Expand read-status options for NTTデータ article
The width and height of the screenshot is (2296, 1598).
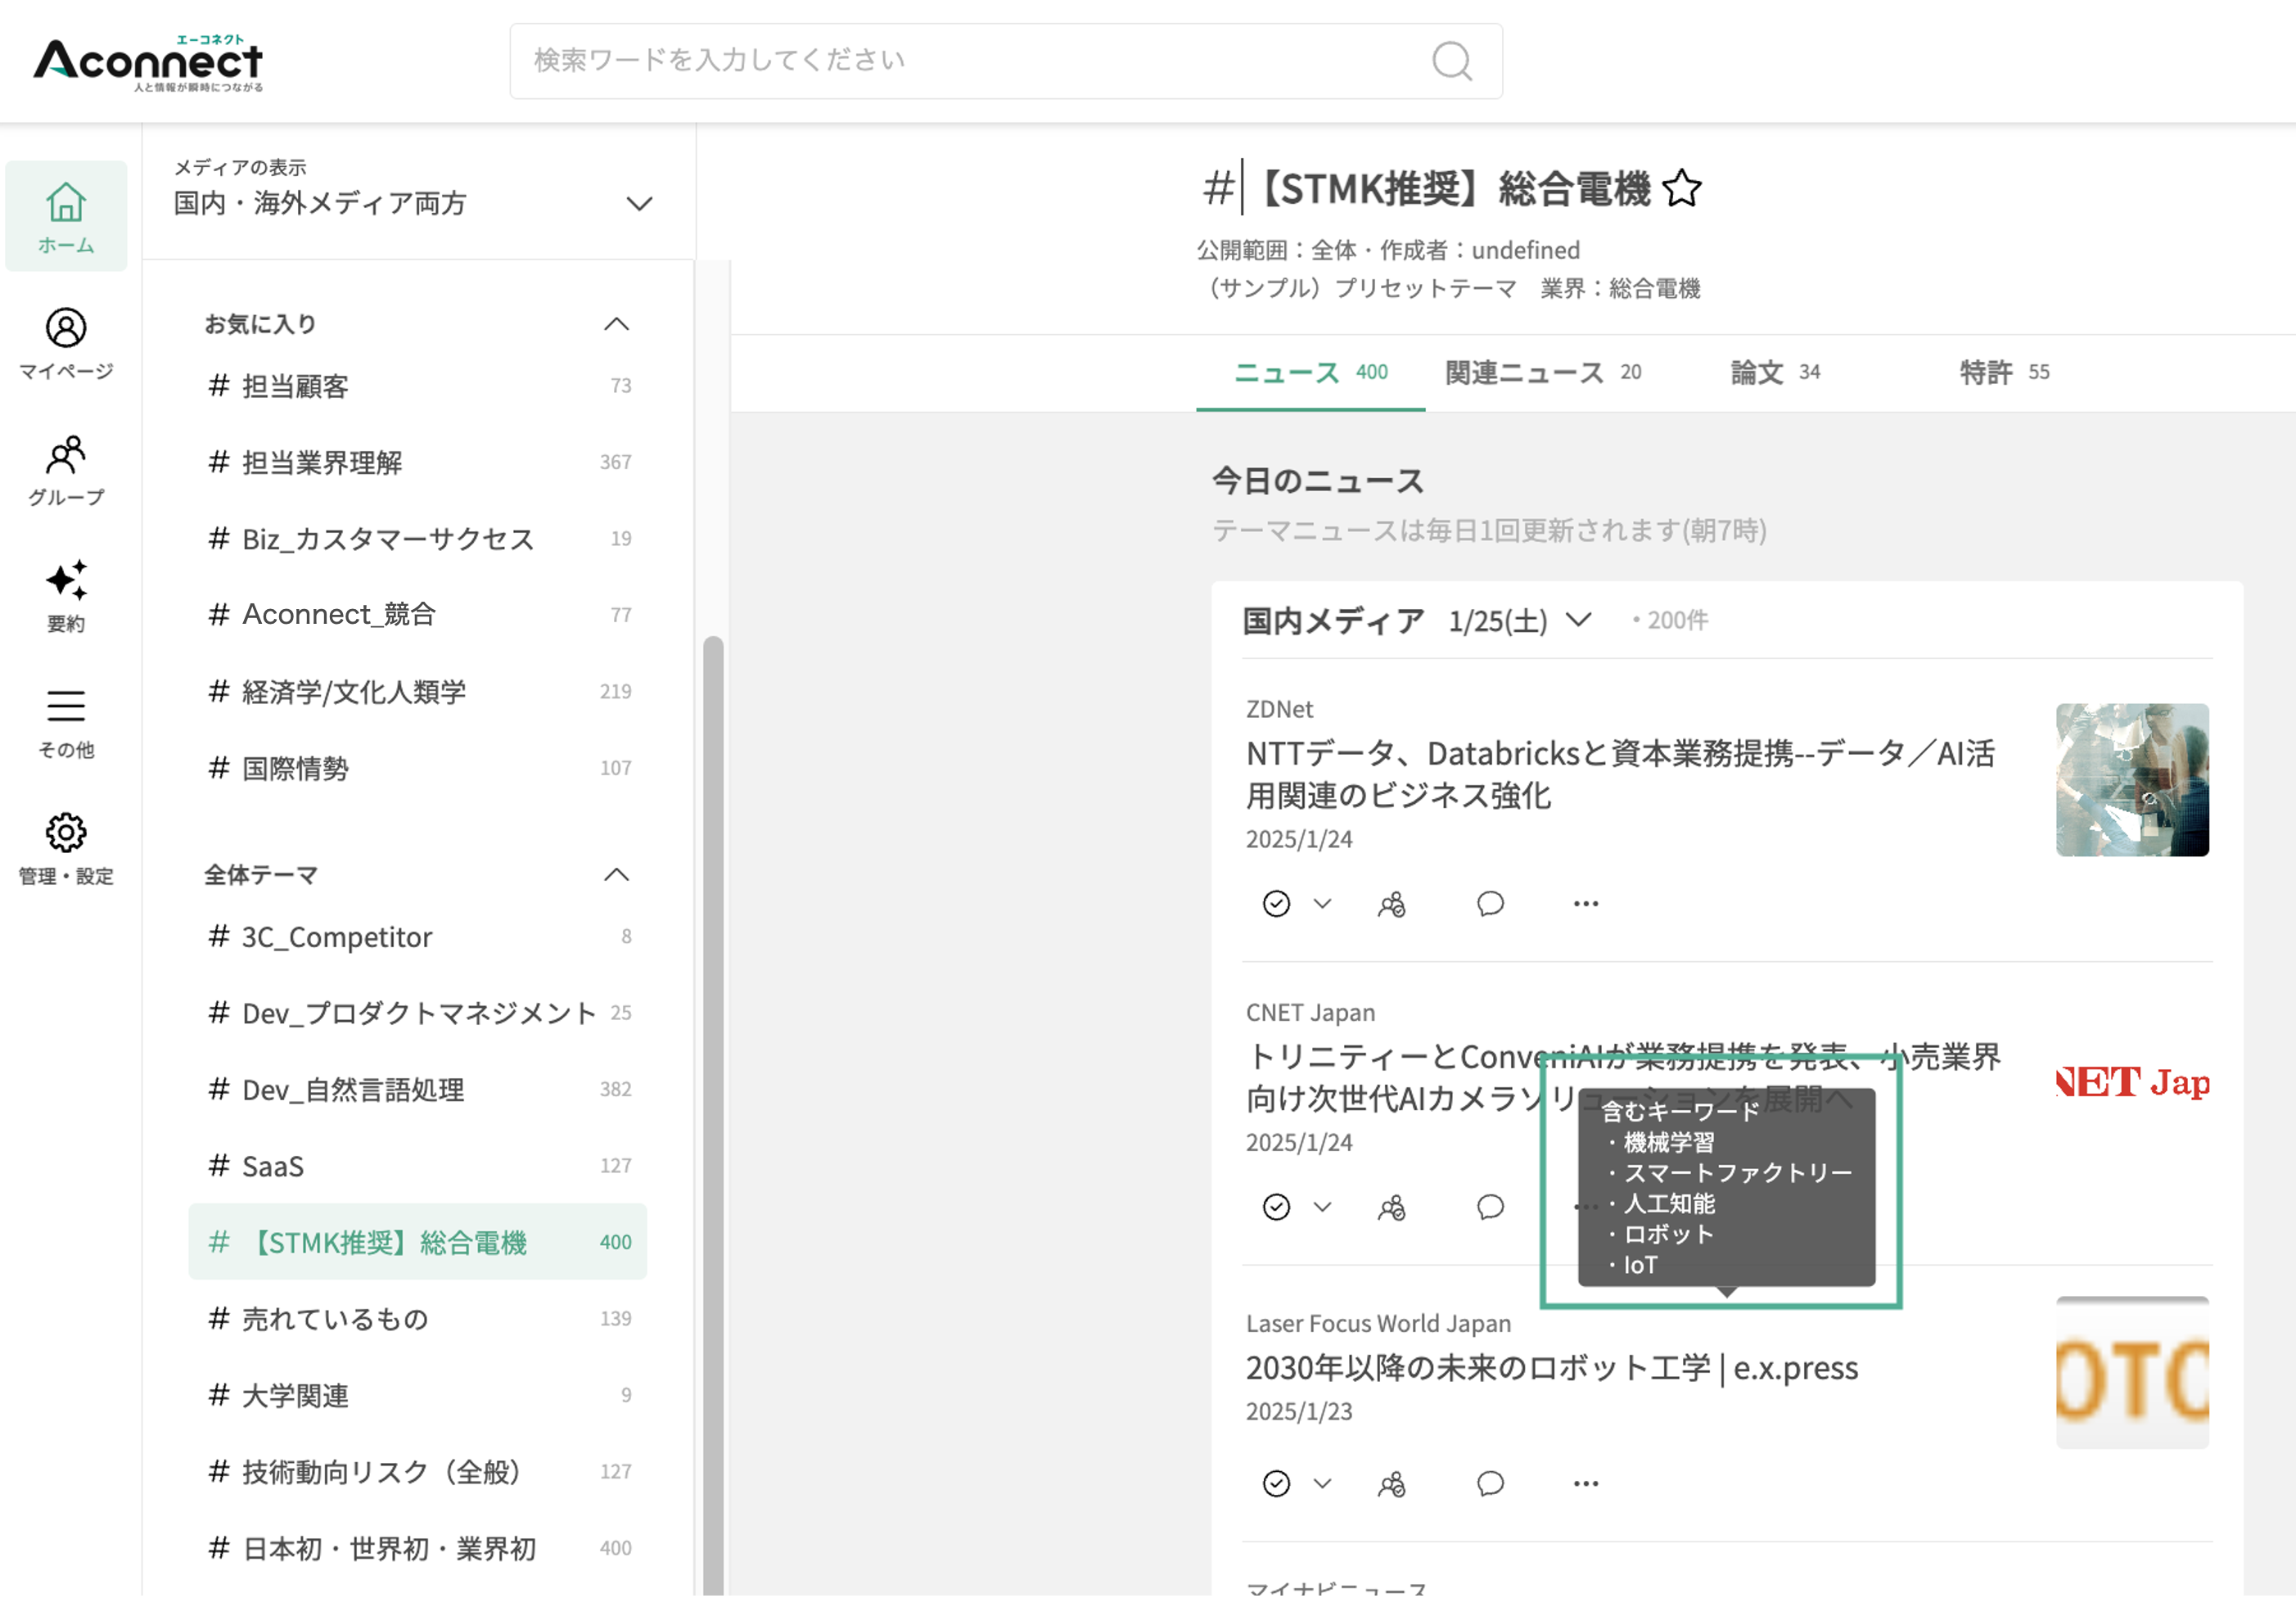point(1322,904)
